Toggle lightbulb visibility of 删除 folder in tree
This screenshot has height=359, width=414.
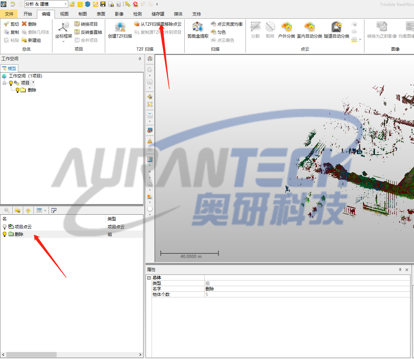(x=18, y=90)
